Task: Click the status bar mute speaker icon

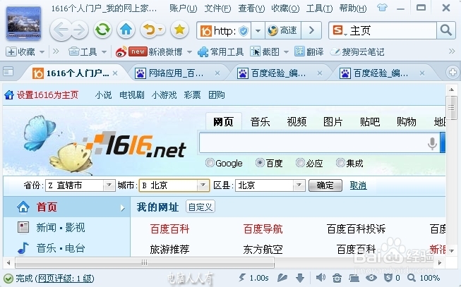Action: coord(321,277)
